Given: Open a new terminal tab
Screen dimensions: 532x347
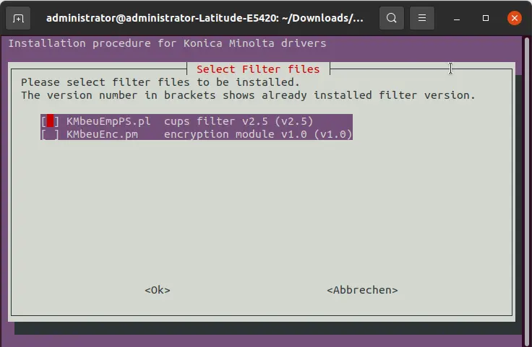Looking at the screenshot, I should pyautogui.click(x=18, y=18).
